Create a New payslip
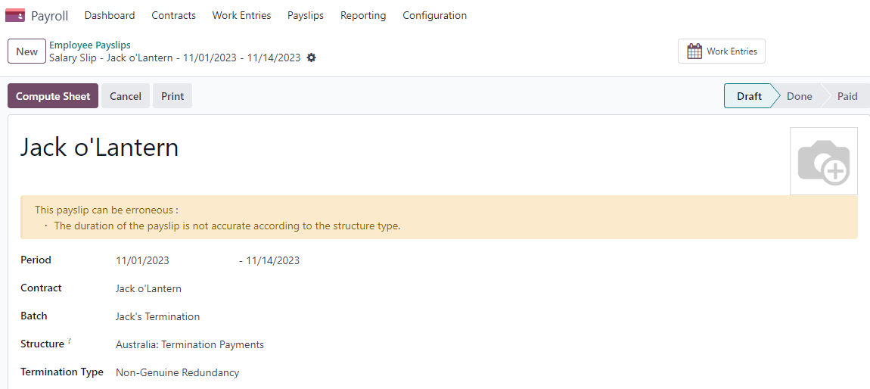The image size is (870, 389). (x=26, y=51)
